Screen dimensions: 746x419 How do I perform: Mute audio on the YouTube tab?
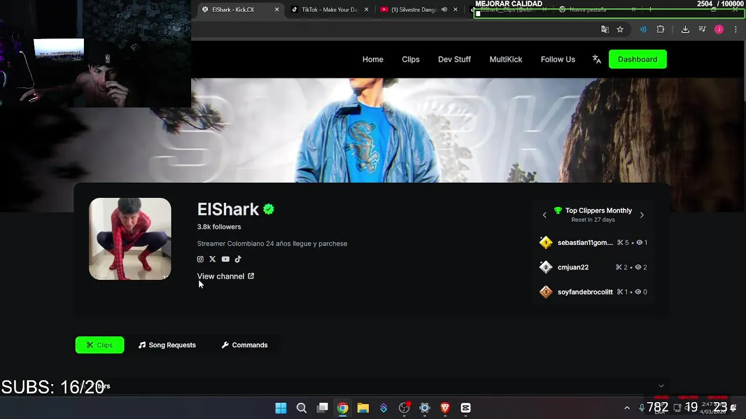[444, 9]
